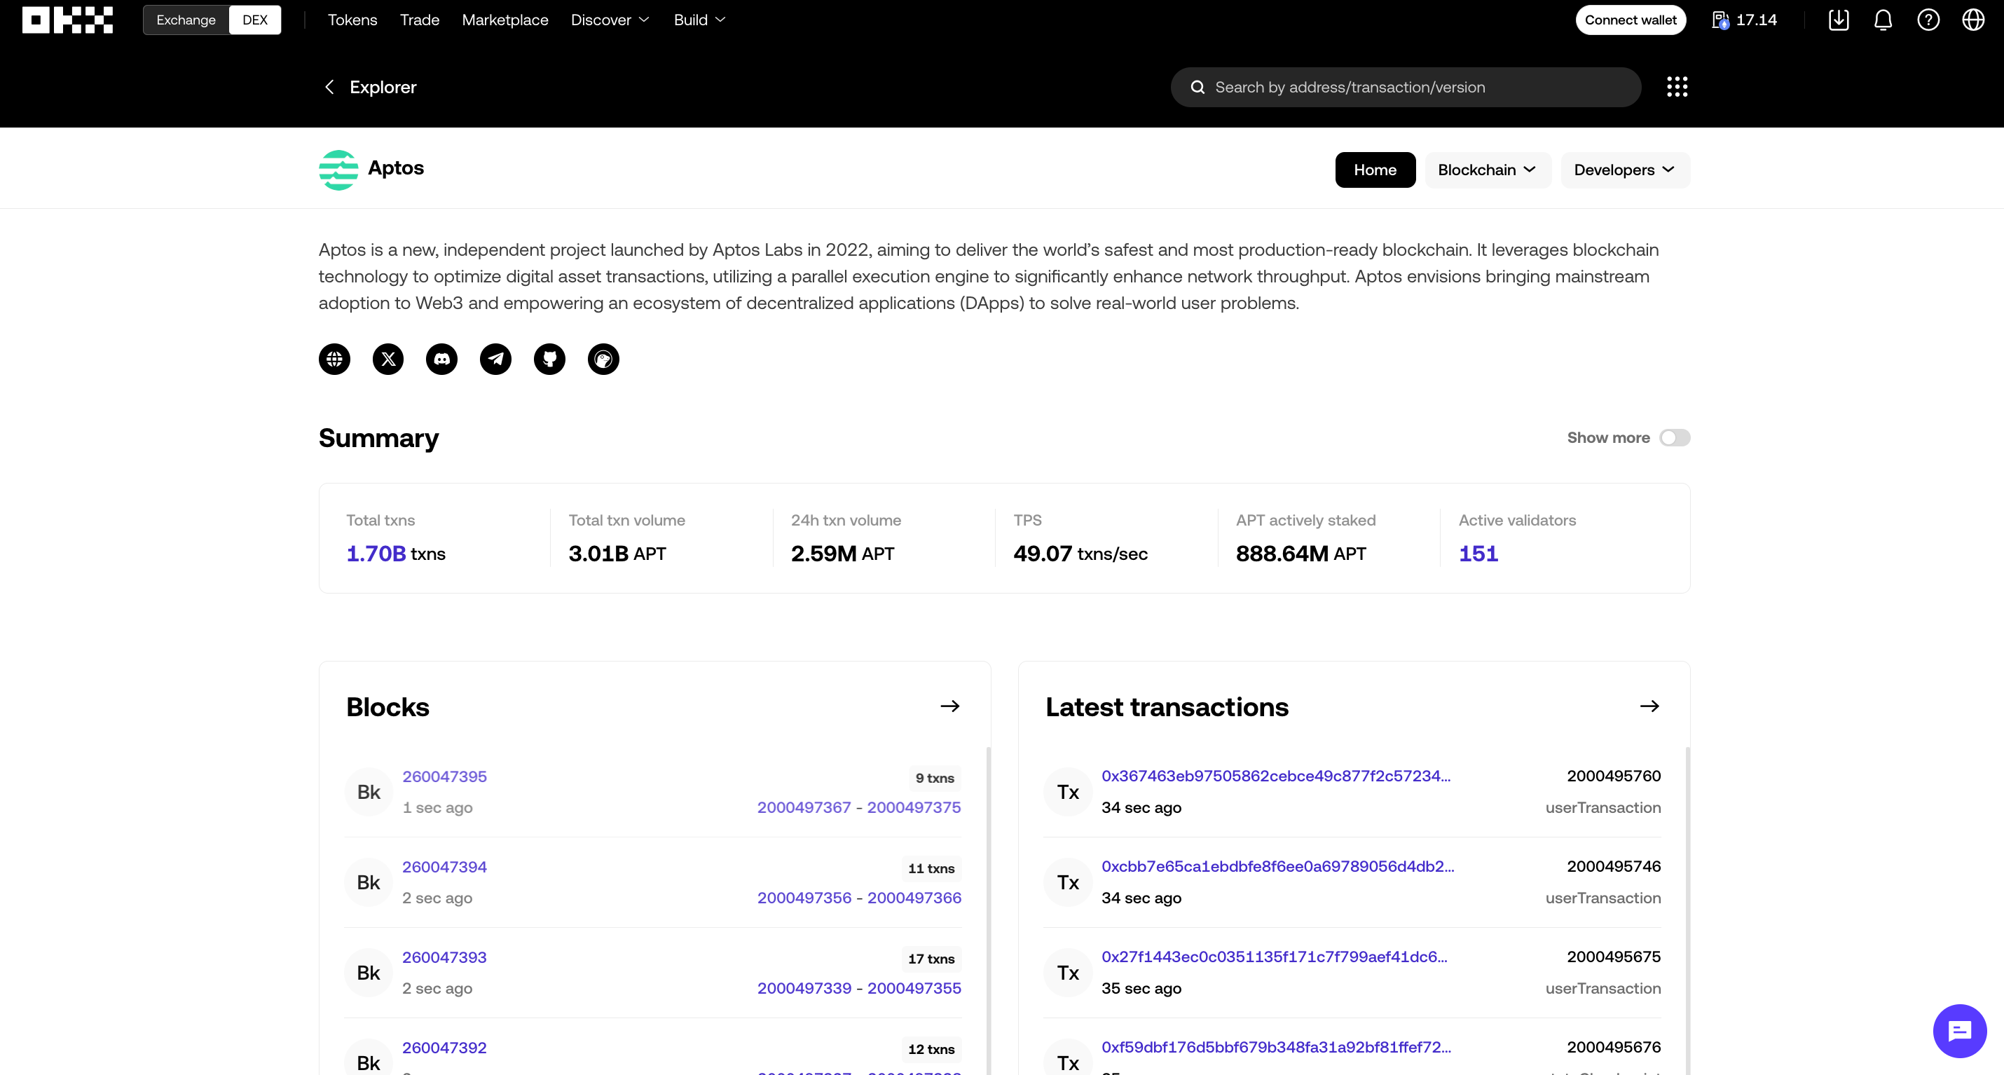Open the Telegram social icon
Viewport: 2004px width, 1075px height.
click(495, 359)
